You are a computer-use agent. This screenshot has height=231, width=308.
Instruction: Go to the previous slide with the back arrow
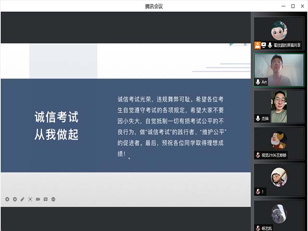tap(7, 199)
